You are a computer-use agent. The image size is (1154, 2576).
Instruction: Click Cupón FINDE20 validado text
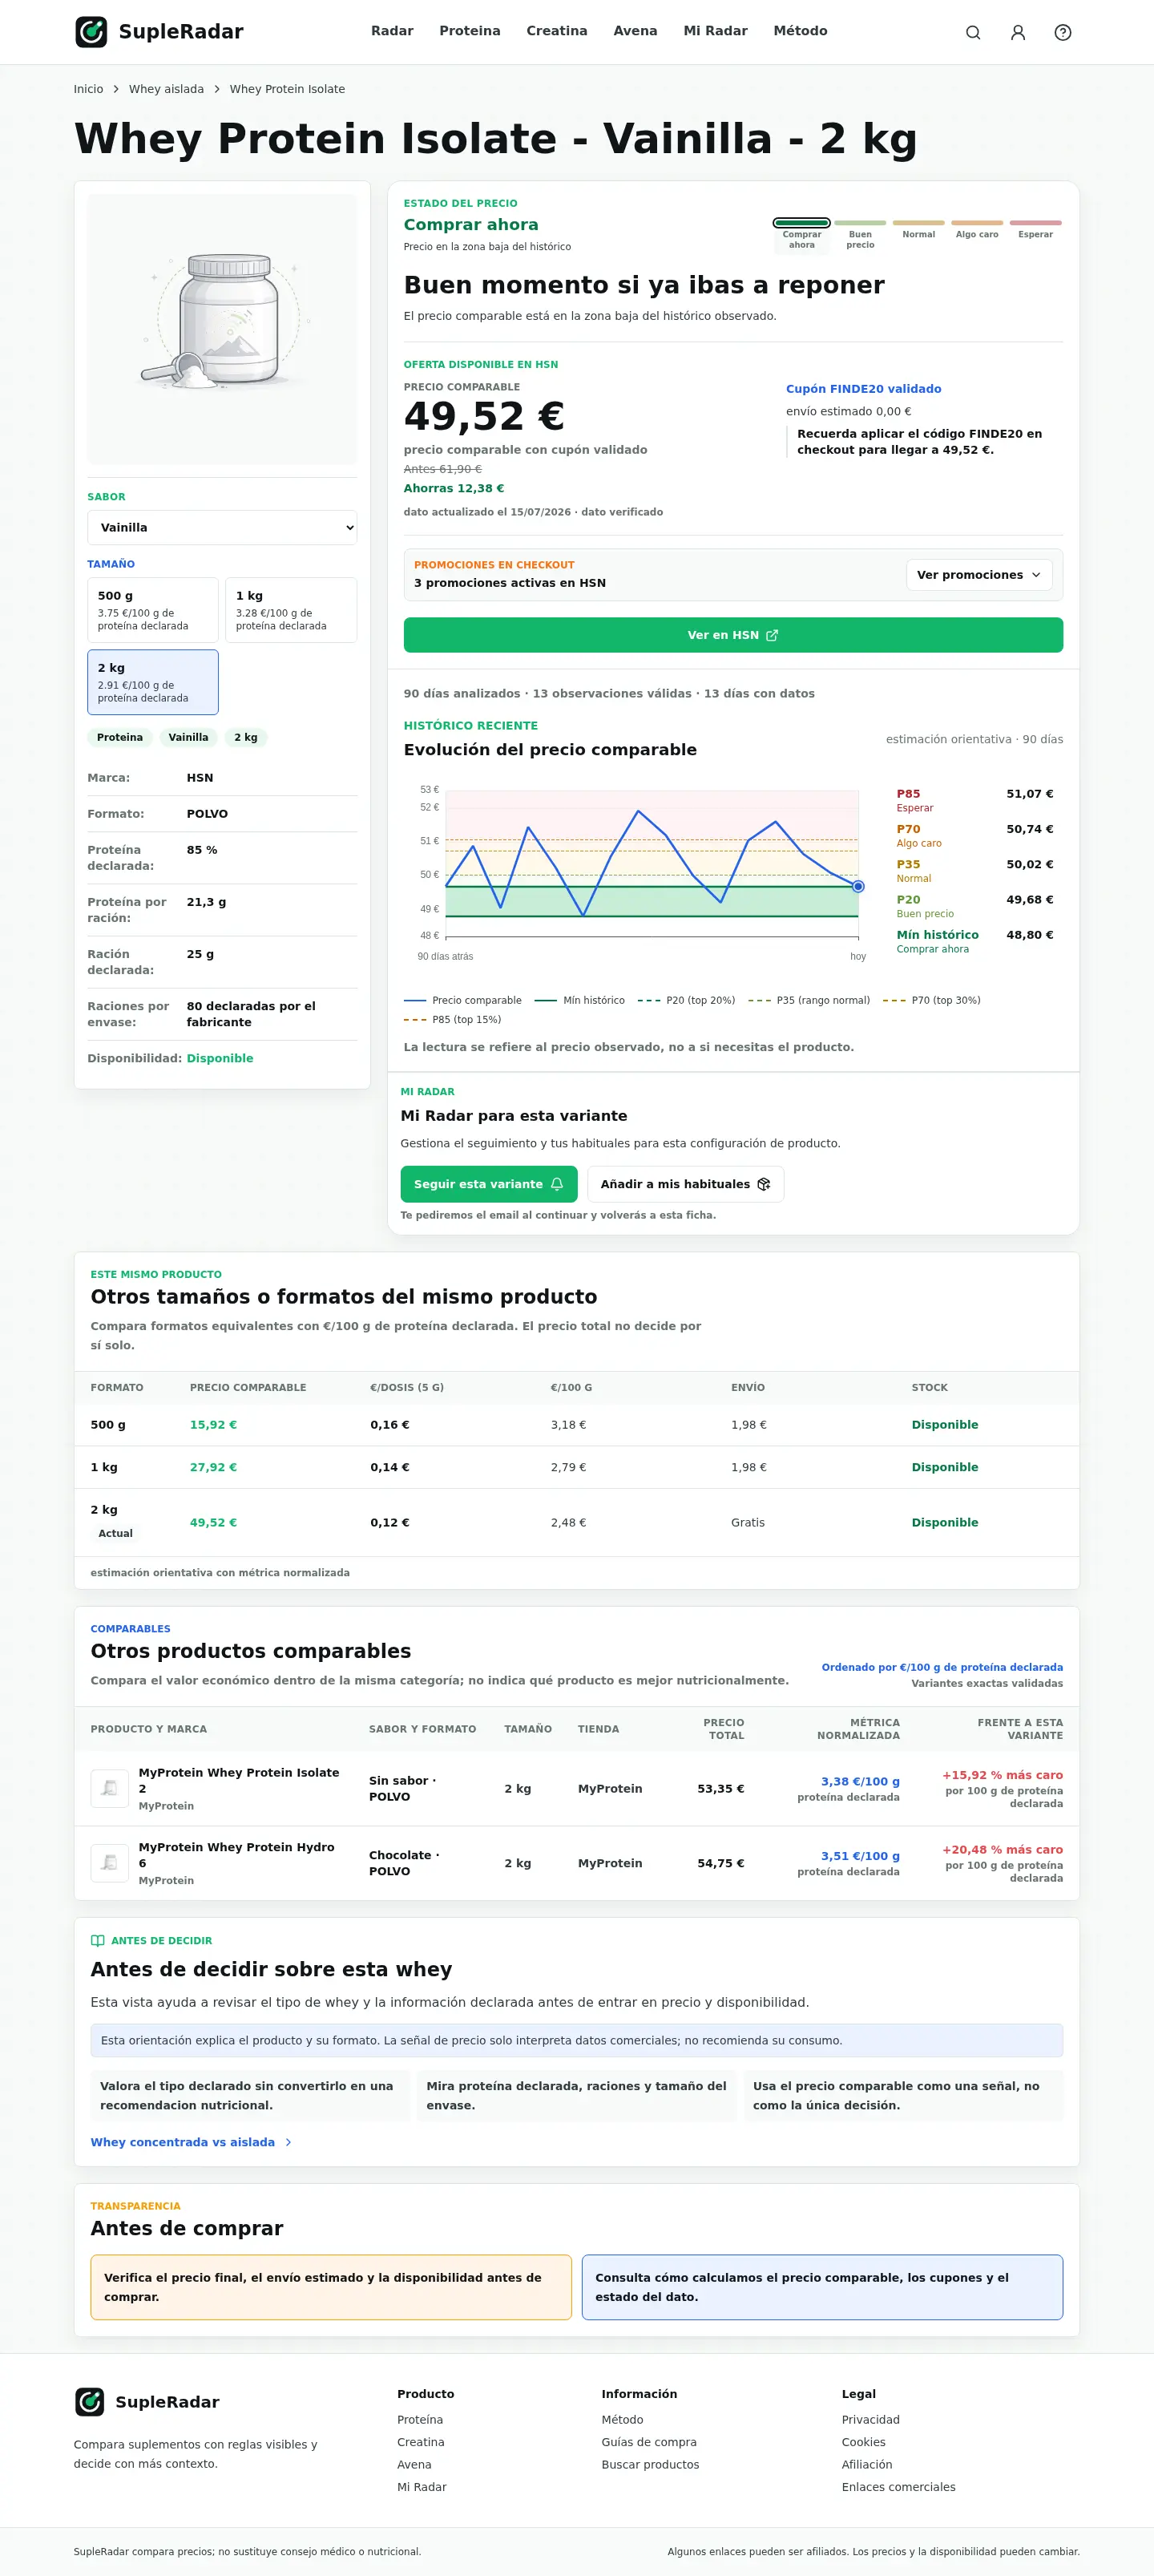point(863,389)
